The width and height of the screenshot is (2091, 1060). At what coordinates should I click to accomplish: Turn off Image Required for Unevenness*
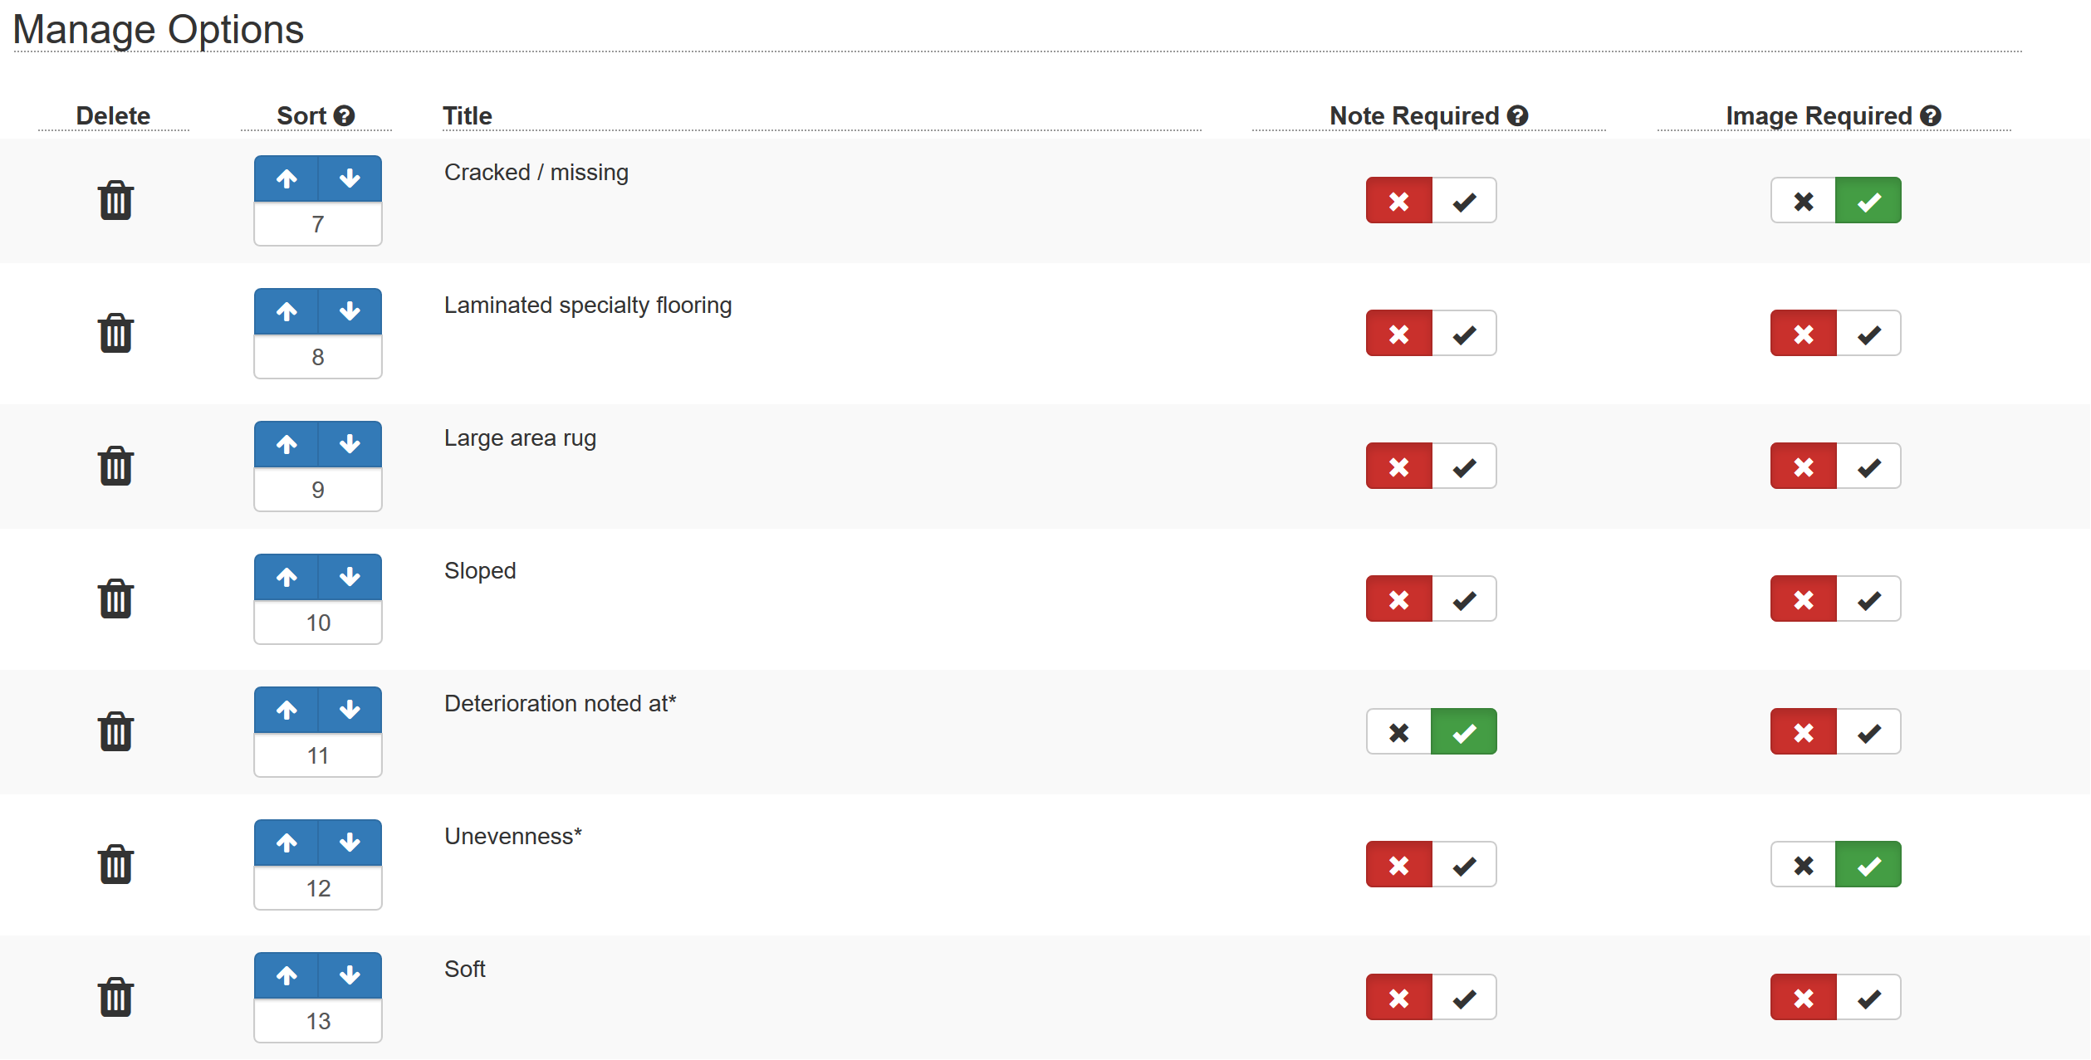click(1804, 865)
